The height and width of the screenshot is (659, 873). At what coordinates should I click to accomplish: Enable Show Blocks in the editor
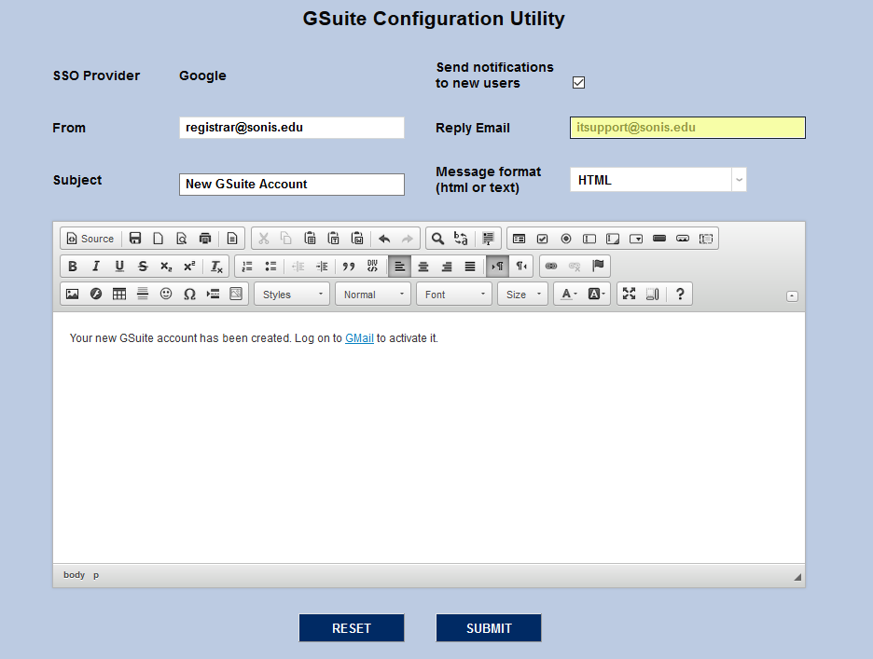tap(651, 294)
